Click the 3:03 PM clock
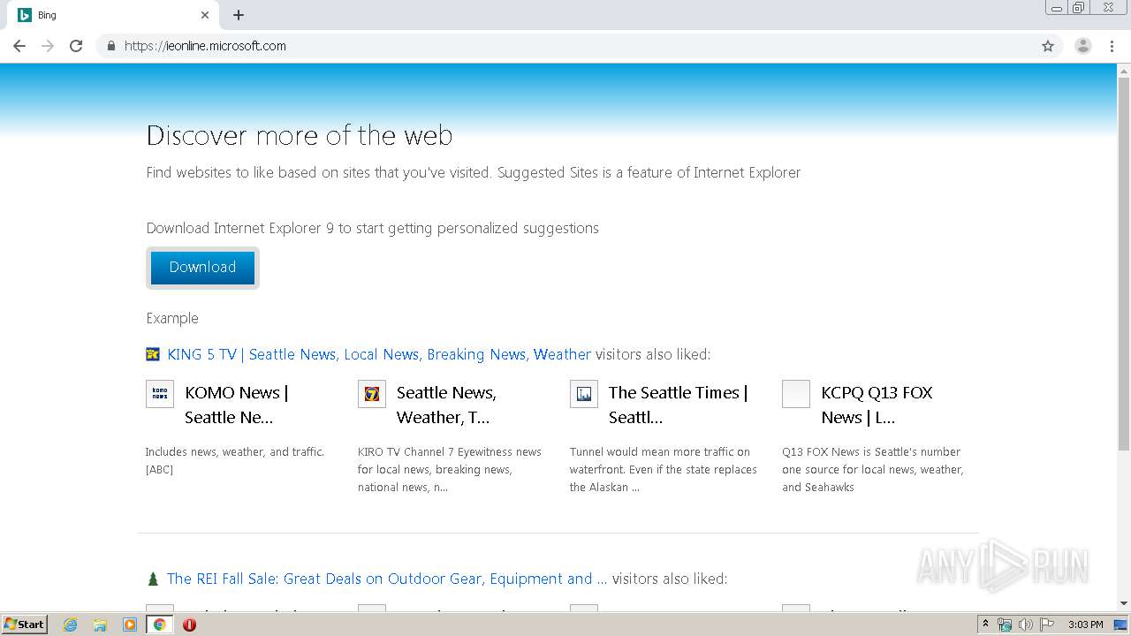The image size is (1131, 636). coord(1086,625)
